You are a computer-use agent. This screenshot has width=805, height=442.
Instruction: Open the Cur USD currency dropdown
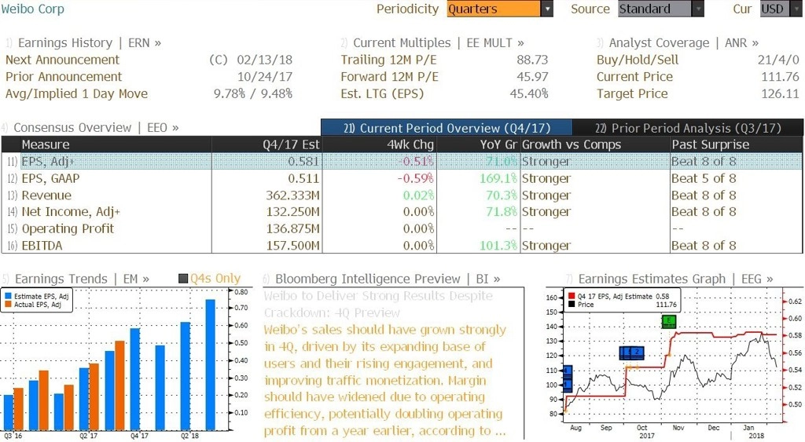pos(779,9)
